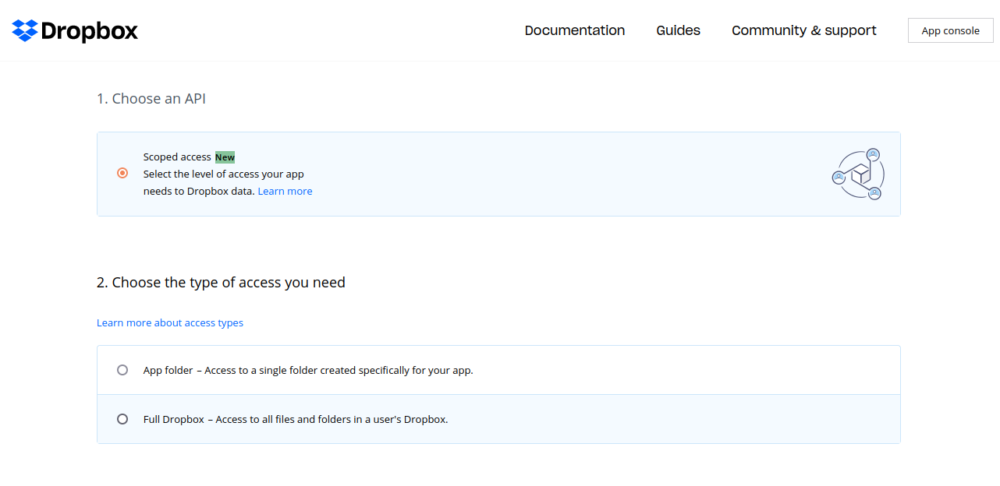Screen dimensions: 1000x486
Task: Click 'Full Dropbox – Access to all files' text
Action: (x=296, y=419)
